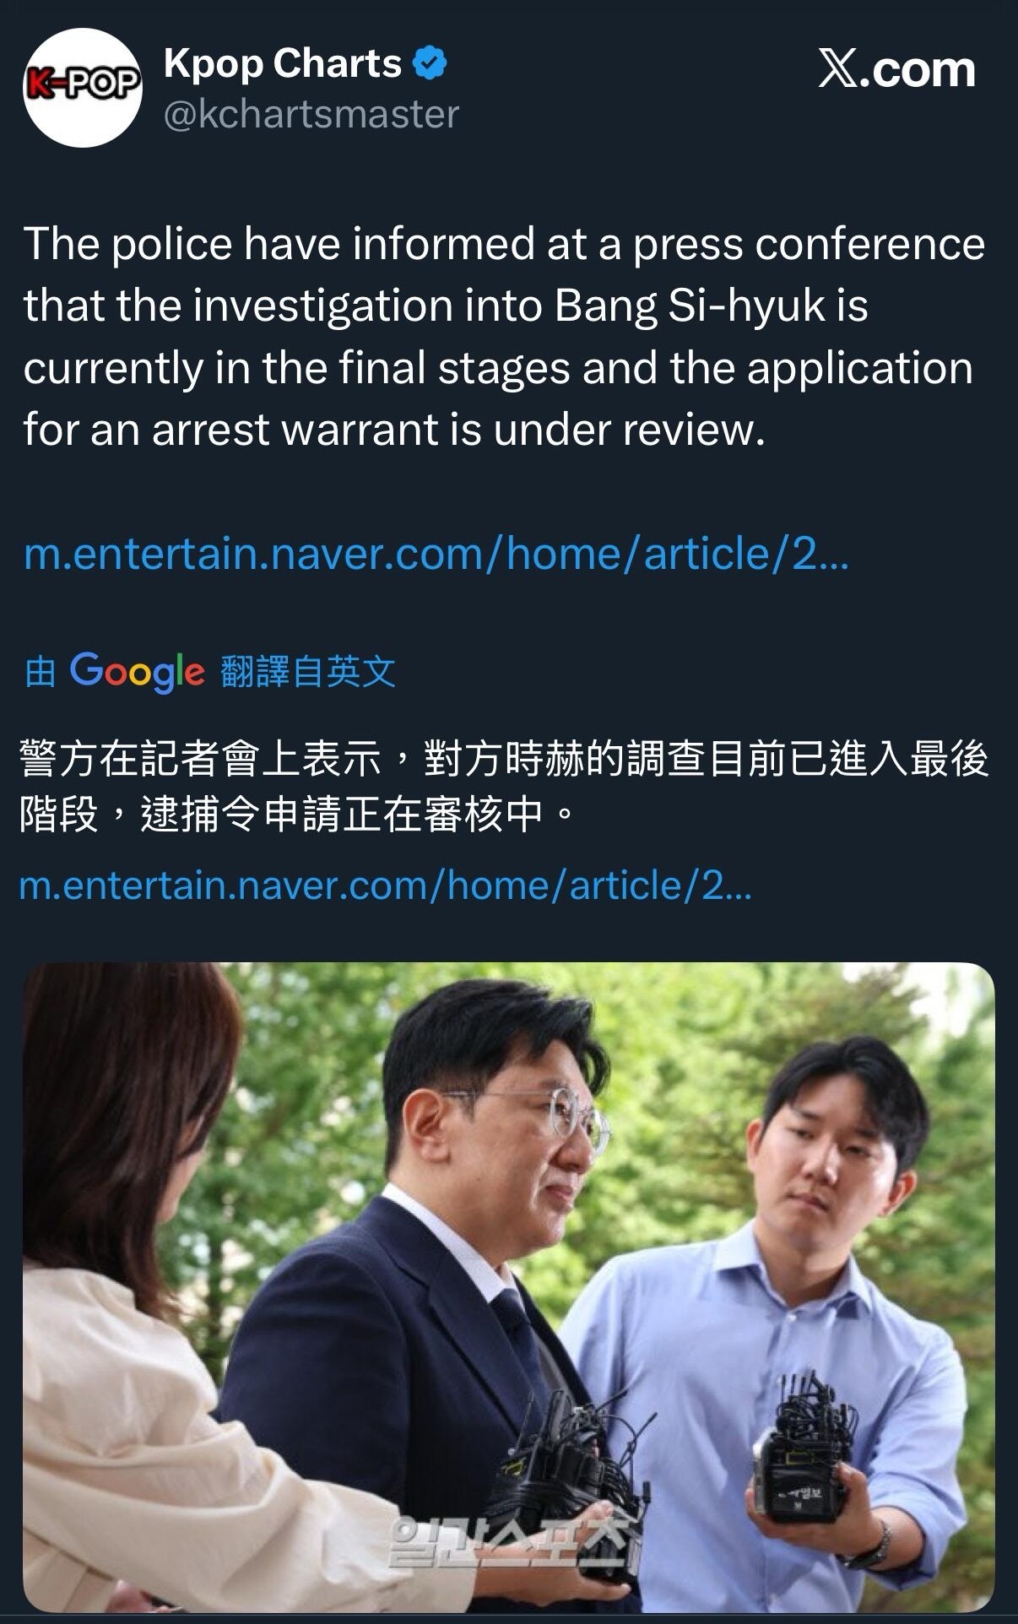The width and height of the screenshot is (1018, 1624).
Task: Click the 翻譯自英文 translation label
Action: click(x=308, y=672)
